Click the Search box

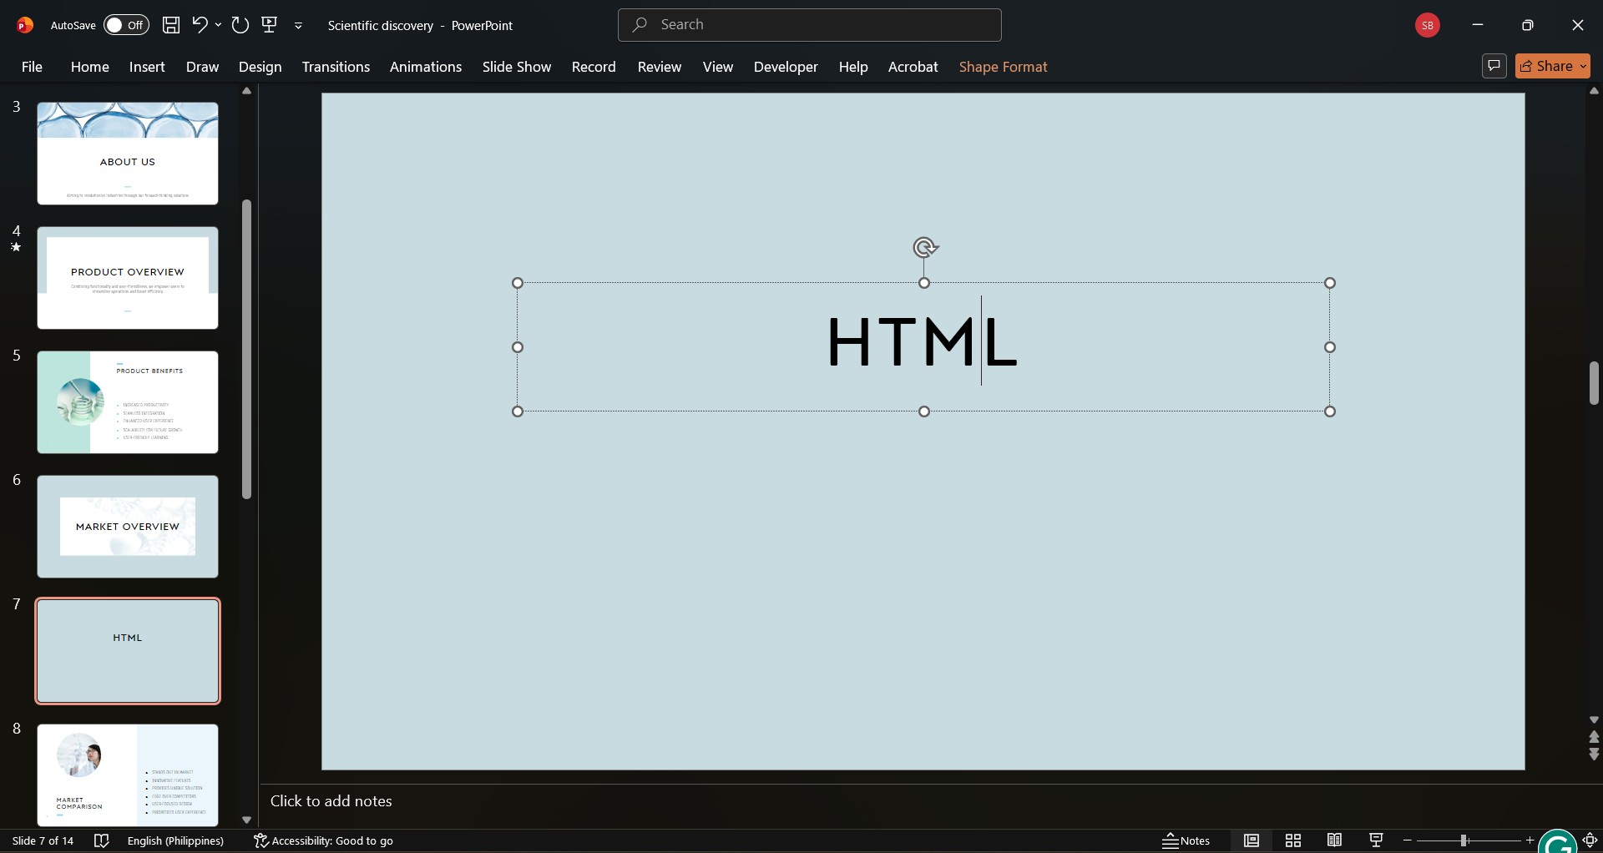(x=809, y=25)
